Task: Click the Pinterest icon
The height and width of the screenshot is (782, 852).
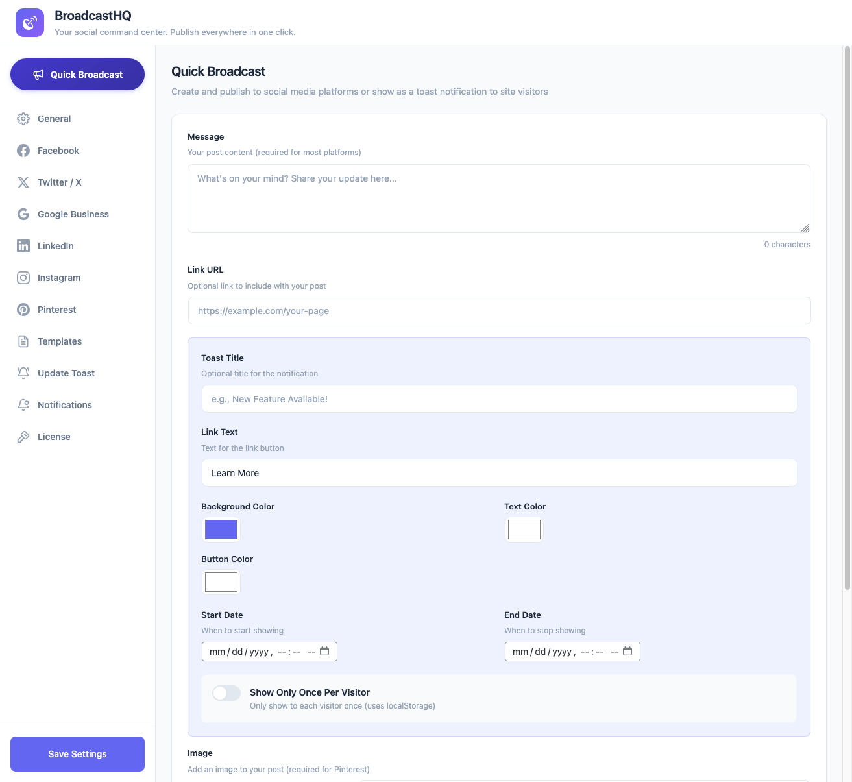Action: pos(23,310)
